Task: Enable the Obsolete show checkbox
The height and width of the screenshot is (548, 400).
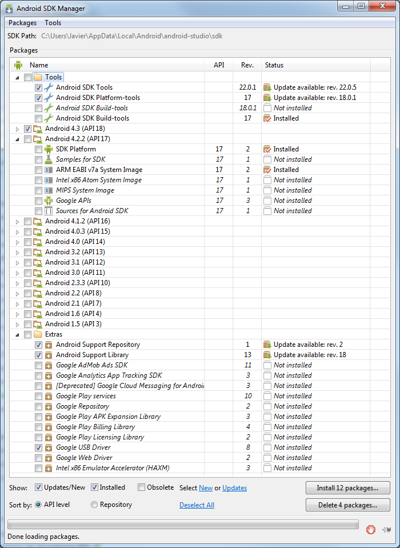Action: tap(141, 487)
